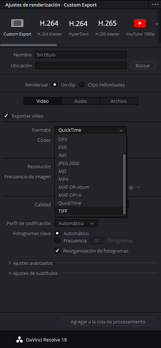This screenshot has width=161, height=348.
Task: Select the Custom Export filmstrip preset
Action: tap(17, 23)
